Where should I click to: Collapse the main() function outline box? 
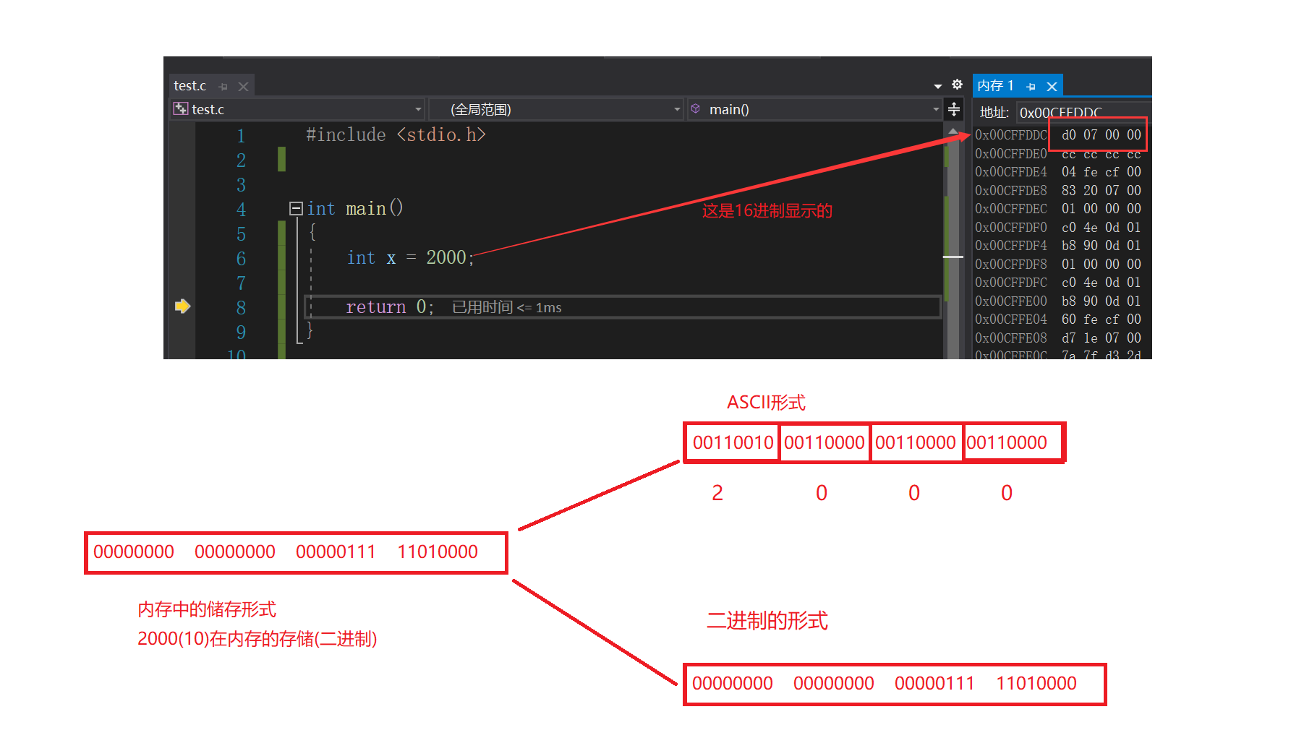pyautogui.click(x=295, y=209)
